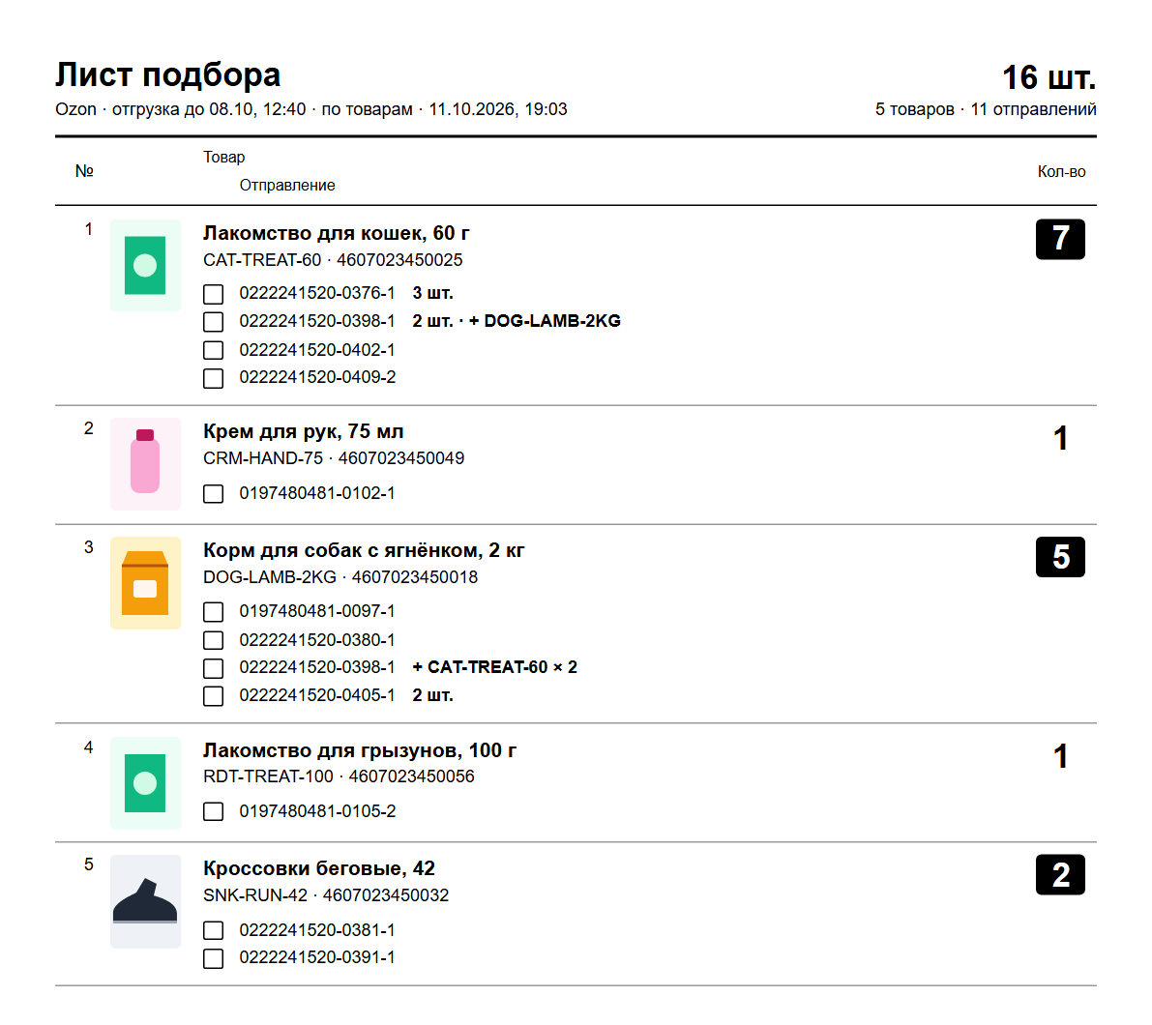Click the SKU line "SNK-RUN-42 · 4607023450032"

(x=326, y=895)
